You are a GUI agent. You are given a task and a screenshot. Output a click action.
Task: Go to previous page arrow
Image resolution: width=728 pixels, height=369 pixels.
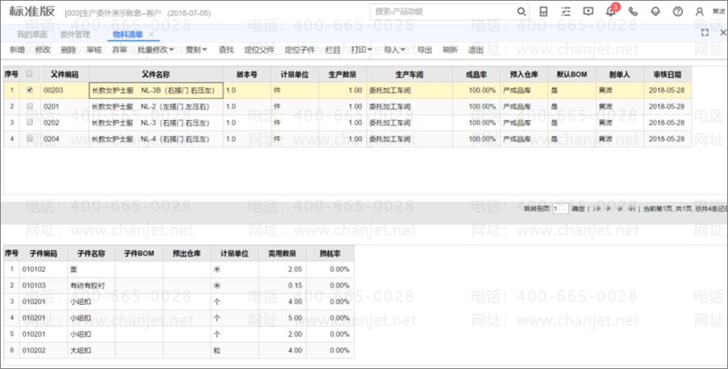[x=608, y=209]
